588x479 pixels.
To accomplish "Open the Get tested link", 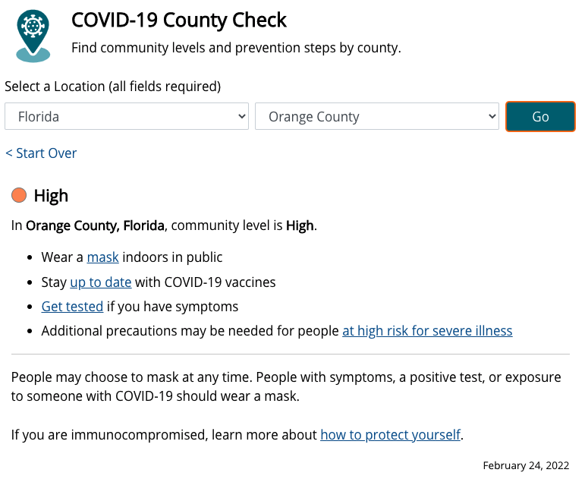I will point(72,307).
